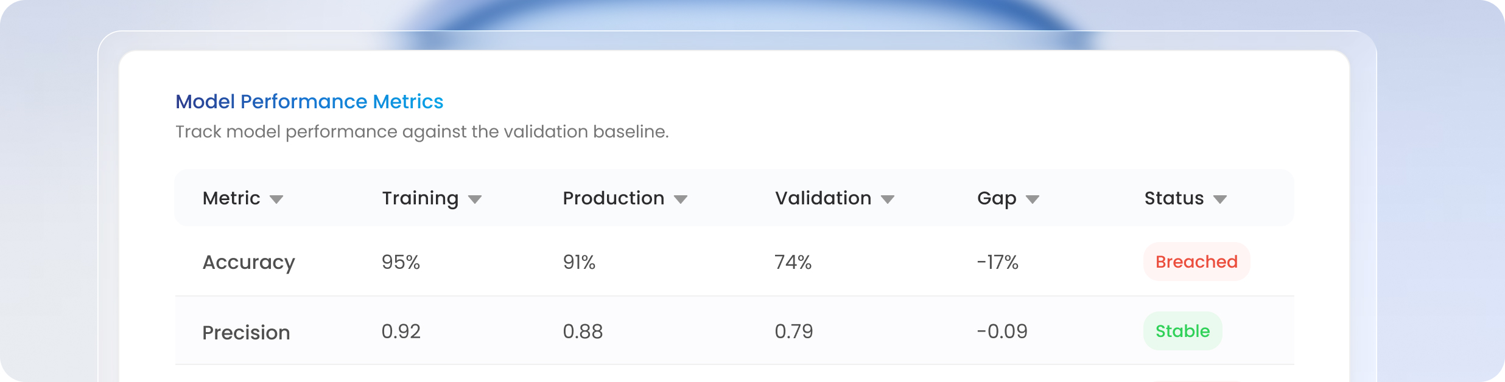1505x382 pixels.
Task: Click the Accuracy validation value 74%
Action: coord(793,262)
